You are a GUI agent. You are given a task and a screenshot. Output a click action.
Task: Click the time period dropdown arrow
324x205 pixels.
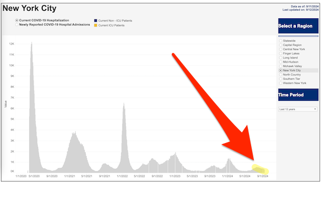pos(315,109)
